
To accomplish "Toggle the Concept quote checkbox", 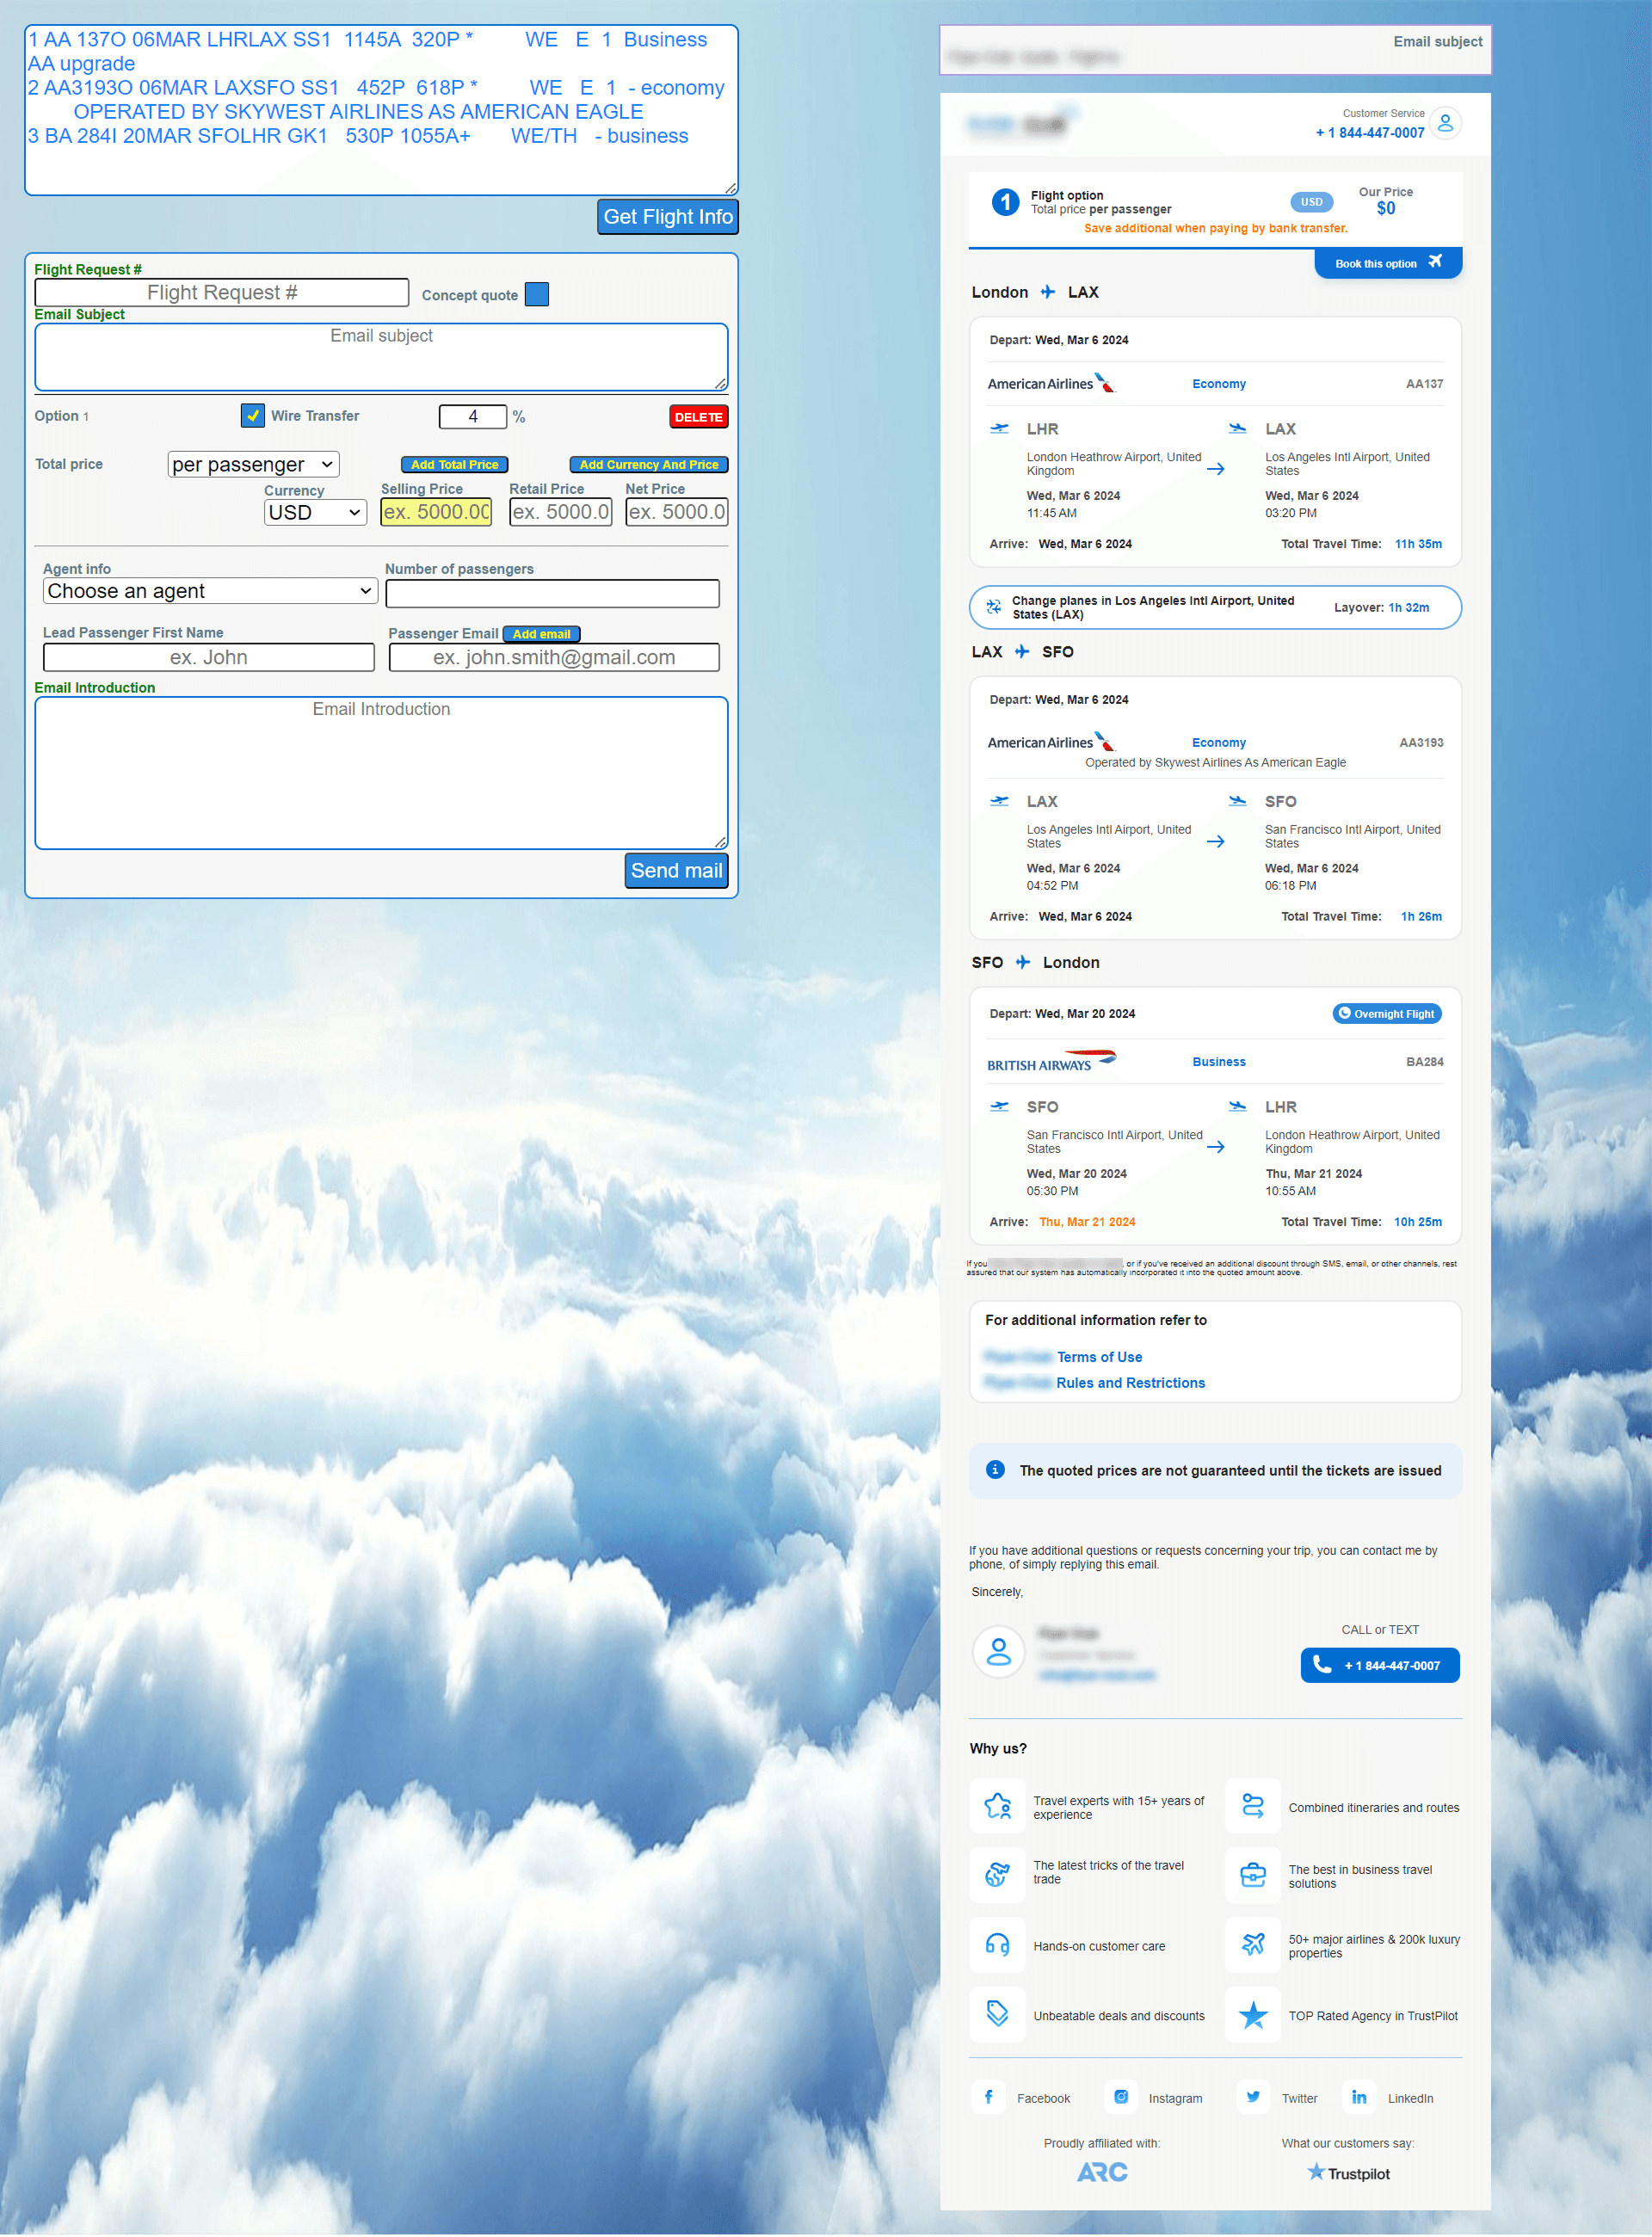I will tap(537, 294).
